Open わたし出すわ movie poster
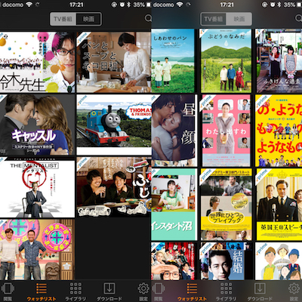This screenshot has height=302, width=302. 226,131
